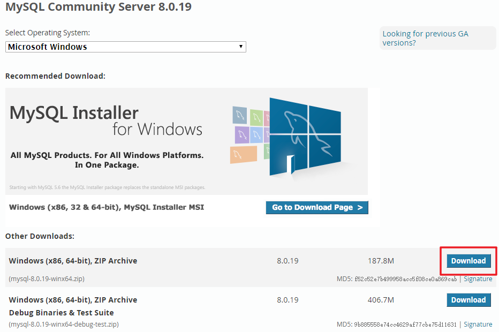The height and width of the screenshot is (332, 499).
Task: Click the mysql-8.0.19-winx64-debug-test.zip file name
Action: click(x=64, y=325)
